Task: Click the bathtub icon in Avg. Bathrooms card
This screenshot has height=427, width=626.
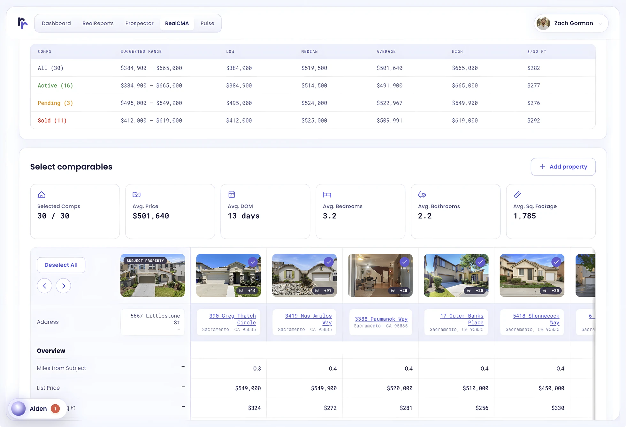Action: pyautogui.click(x=422, y=194)
